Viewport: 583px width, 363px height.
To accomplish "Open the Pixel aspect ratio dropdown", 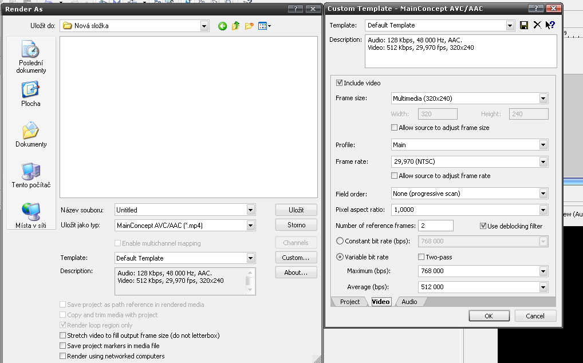I will pyautogui.click(x=543, y=210).
